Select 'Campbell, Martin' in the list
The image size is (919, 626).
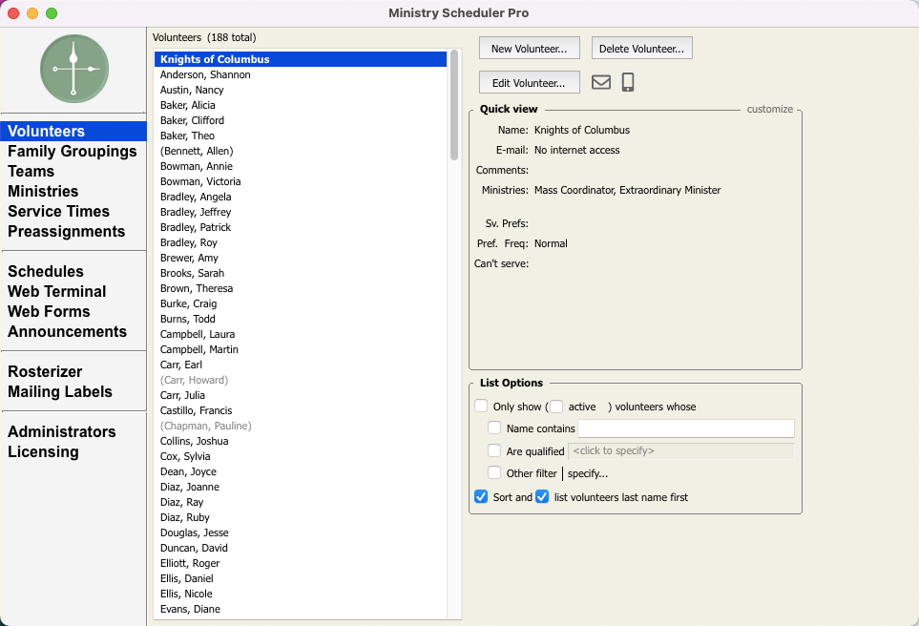(301, 348)
